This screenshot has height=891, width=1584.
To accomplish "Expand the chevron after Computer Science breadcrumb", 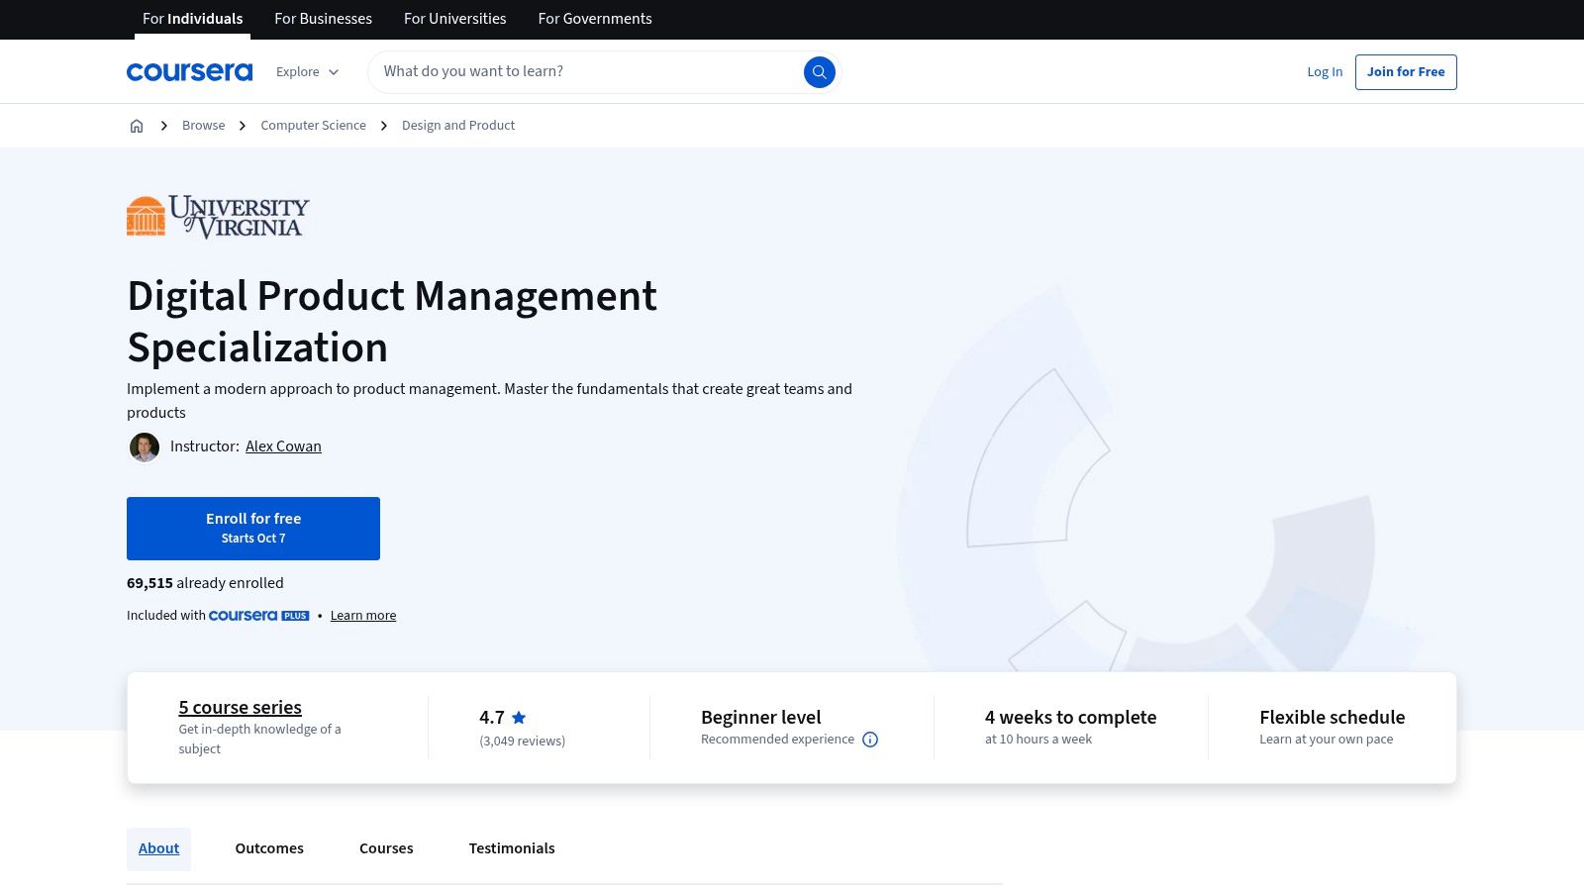I will pos(383,126).
